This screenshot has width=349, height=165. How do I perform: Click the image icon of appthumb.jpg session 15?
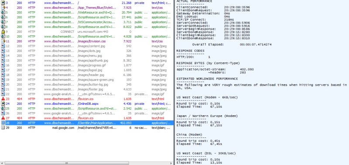pos(3,61)
